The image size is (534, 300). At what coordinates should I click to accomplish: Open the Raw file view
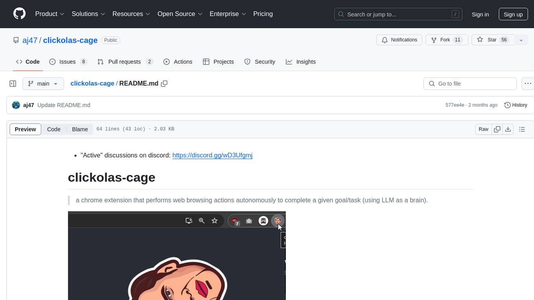pyautogui.click(x=483, y=129)
